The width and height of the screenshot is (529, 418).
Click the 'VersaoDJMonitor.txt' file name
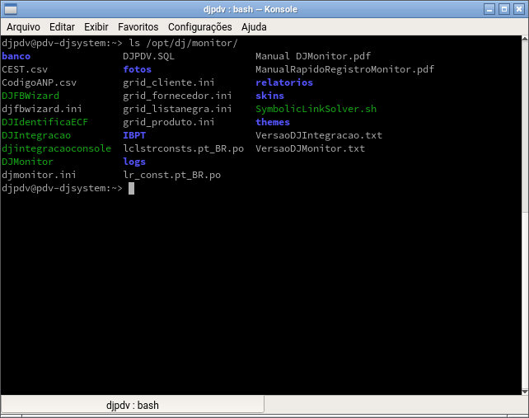click(x=310, y=148)
